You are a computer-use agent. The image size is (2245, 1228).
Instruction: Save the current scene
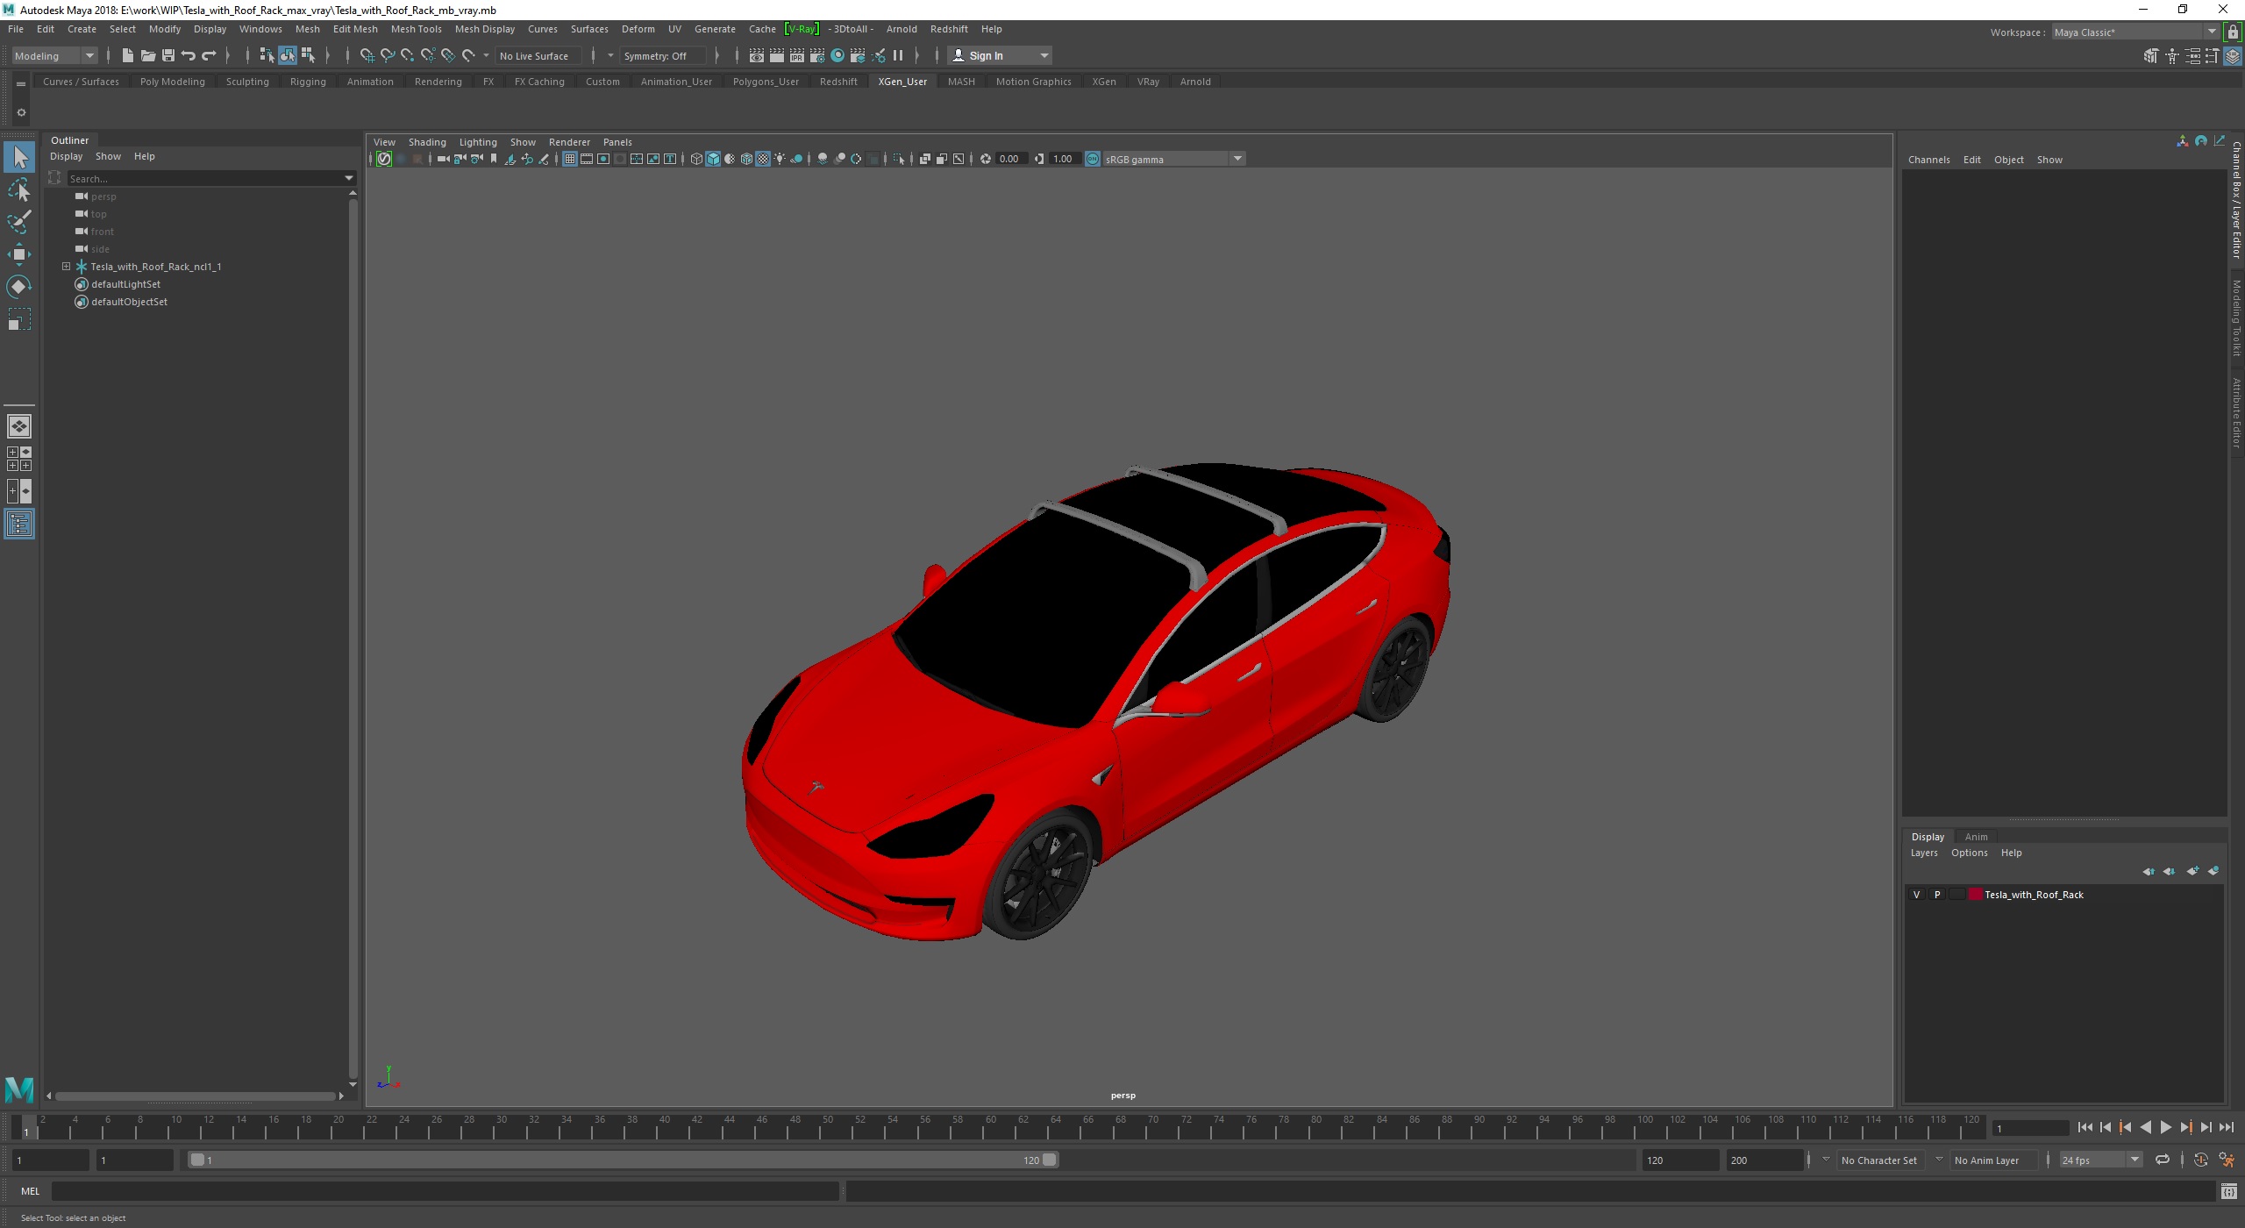[167, 55]
